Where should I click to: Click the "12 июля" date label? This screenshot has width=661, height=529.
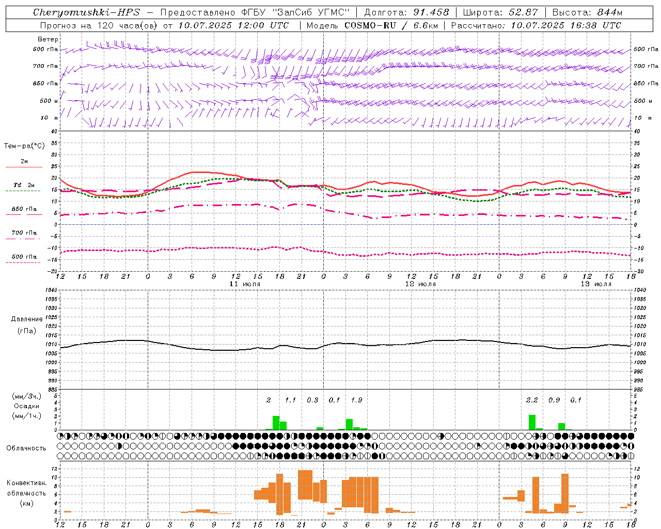(x=420, y=284)
